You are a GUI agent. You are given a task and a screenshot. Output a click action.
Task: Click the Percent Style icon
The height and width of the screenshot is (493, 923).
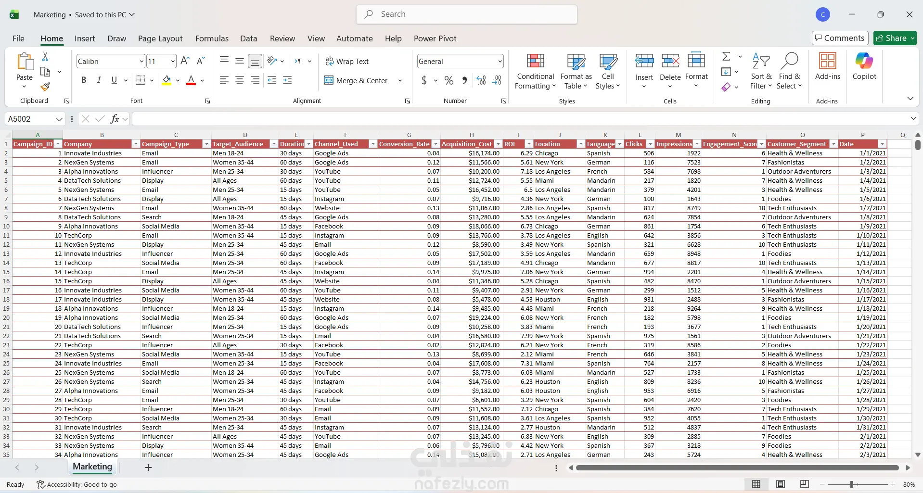point(449,80)
